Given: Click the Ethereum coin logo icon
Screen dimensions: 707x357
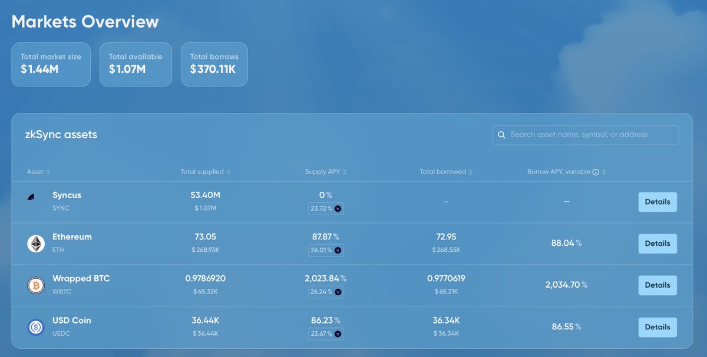Looking at the screenshot, I should coord(36,243).
